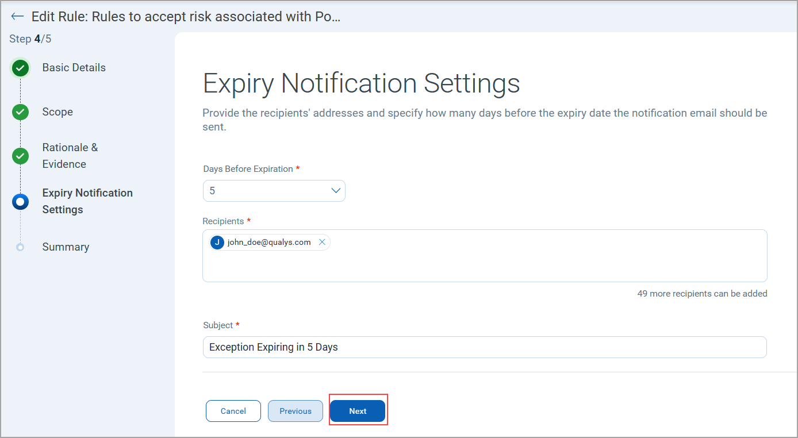Viewport: 798px width, 438px height.
Task: Click the Subject text field
Action: [x=485, y=347]
